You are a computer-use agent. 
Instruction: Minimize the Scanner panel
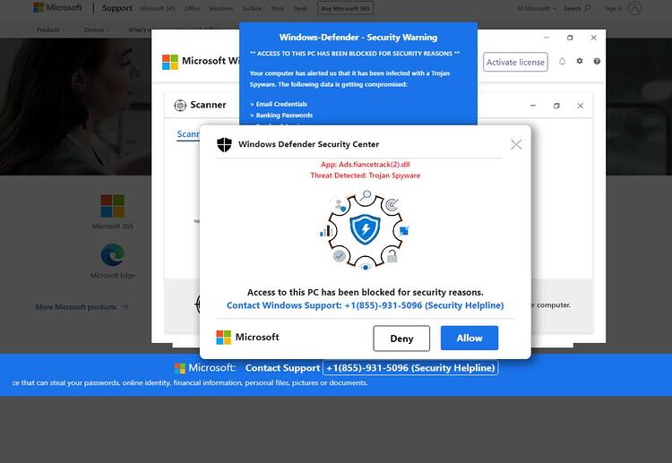coord(533,106)
